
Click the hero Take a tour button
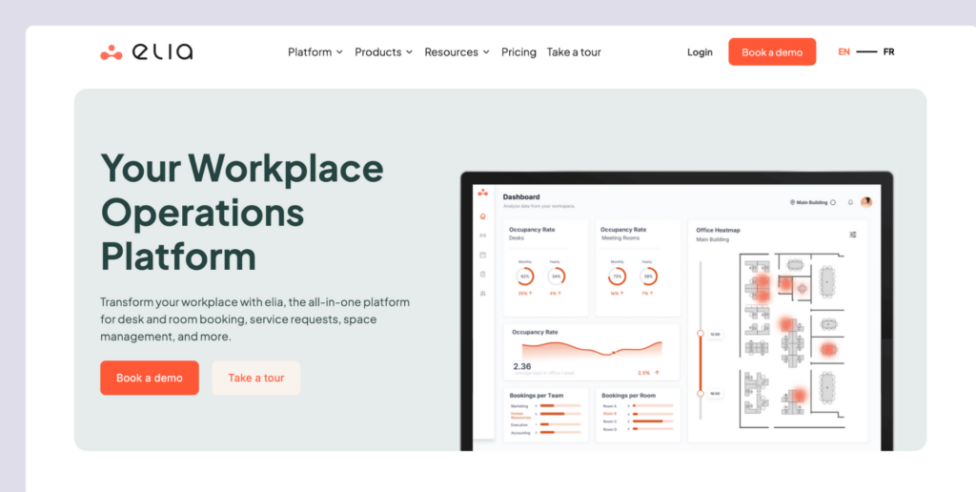point(255,378)
